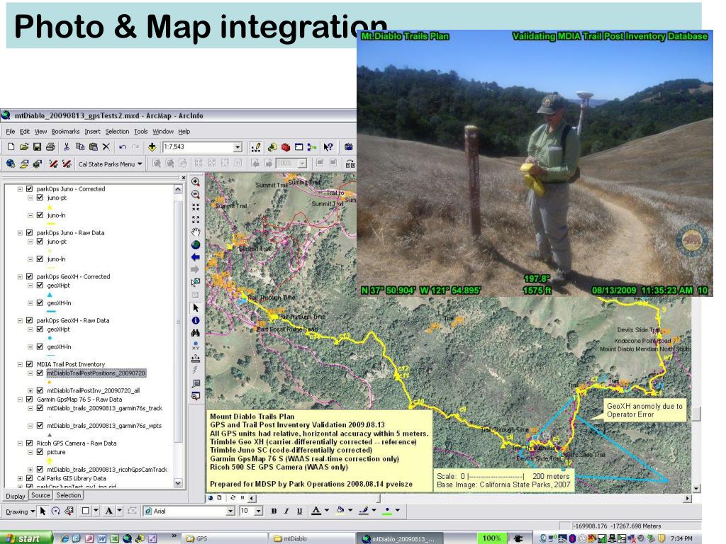Toggle Ricoh GPS Camera - Raw Data checkbox

(30, 443)
